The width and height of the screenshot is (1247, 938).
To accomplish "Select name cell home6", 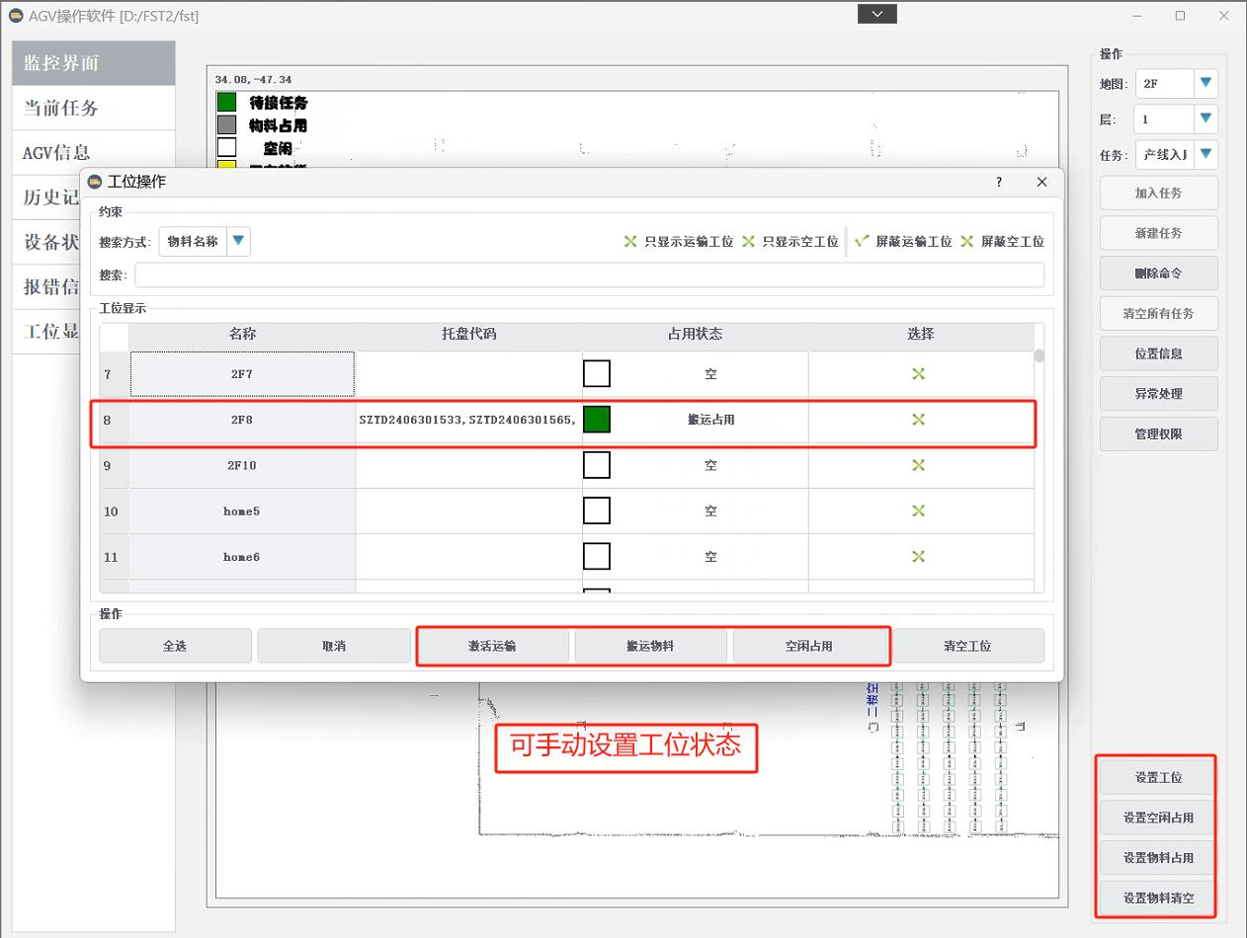I will 242,557.
